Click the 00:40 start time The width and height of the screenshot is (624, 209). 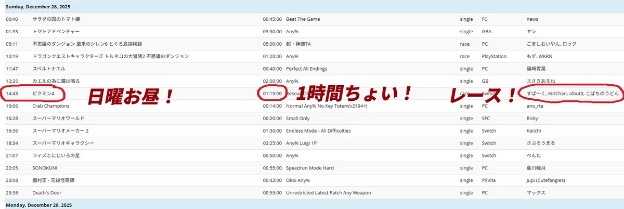pyautogui.click(x=12, y=19)
